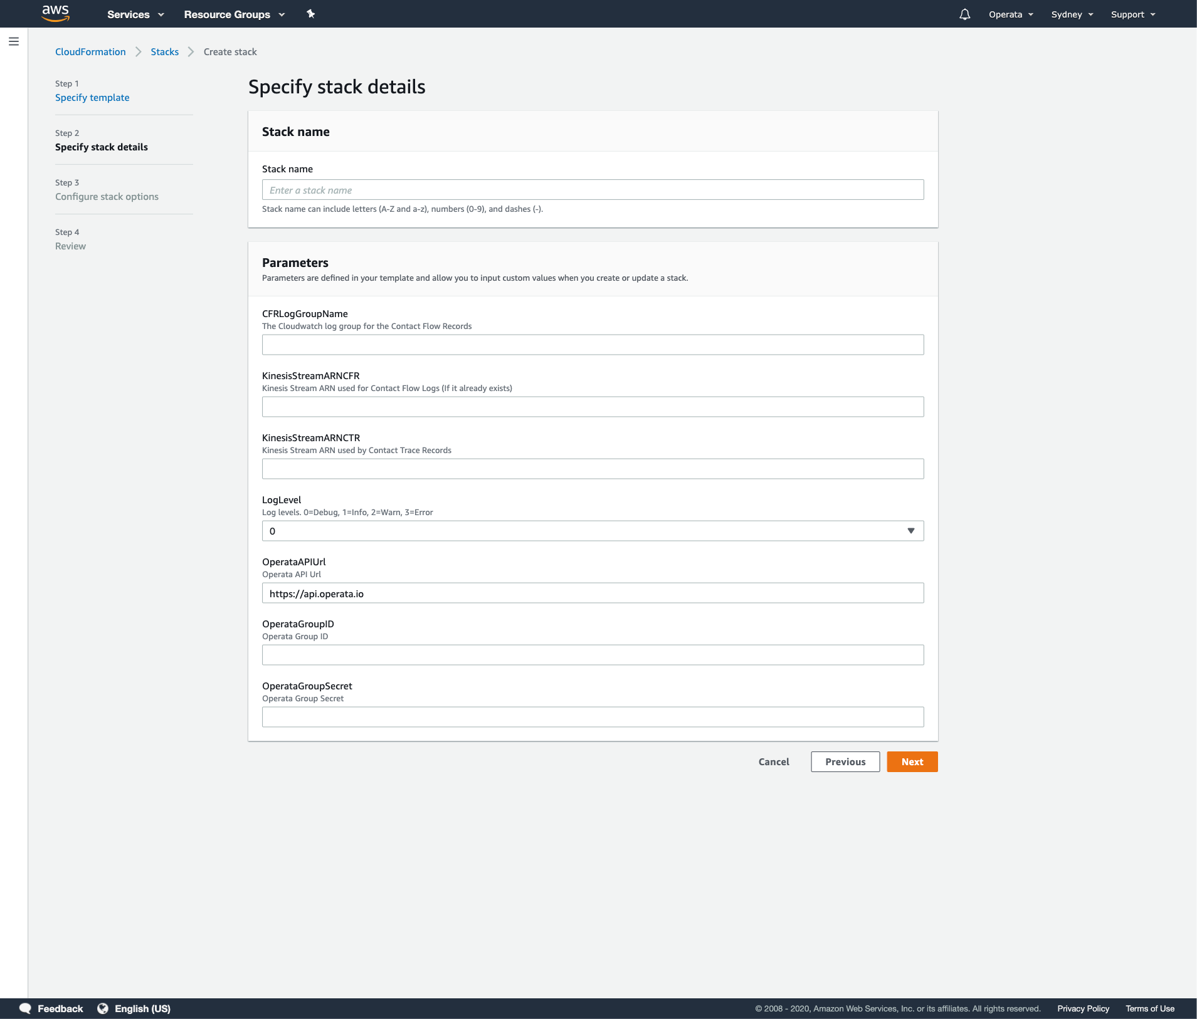
Task: Open the notifications bell
Action: 964,14
